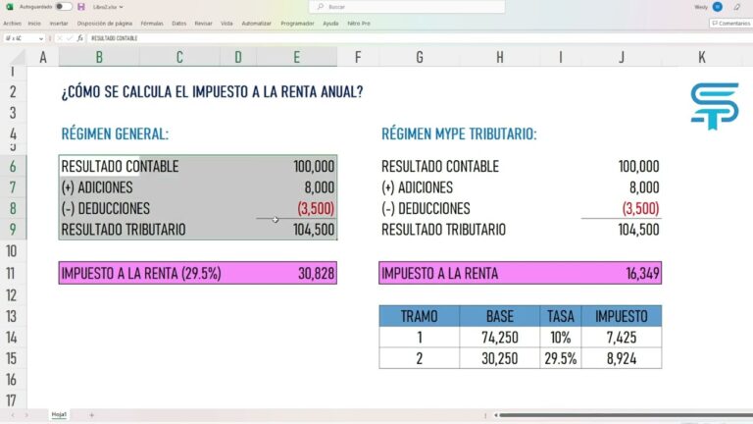
Task: Click the blue S logo image
Action: (x=715, y=106)
